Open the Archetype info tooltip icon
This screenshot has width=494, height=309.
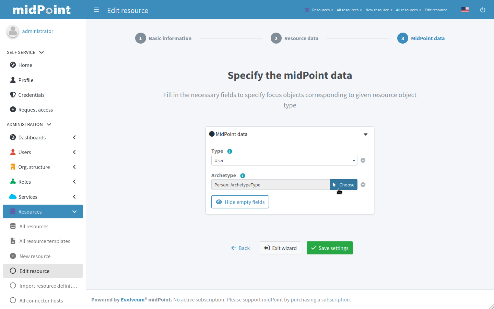[x=243, y=175]
